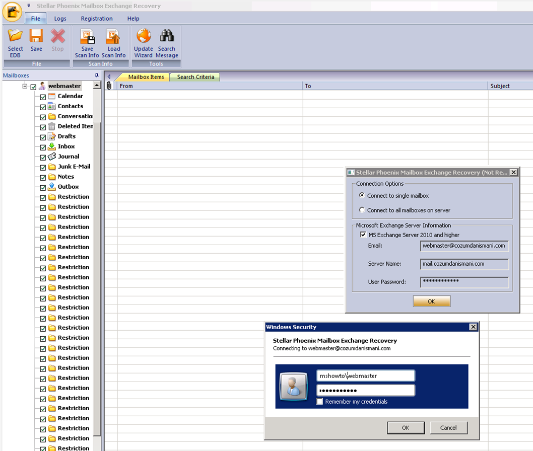The image size is (533, 451).
Task: Click the mshowto\webmaster username field
Action: pos(366,375)
